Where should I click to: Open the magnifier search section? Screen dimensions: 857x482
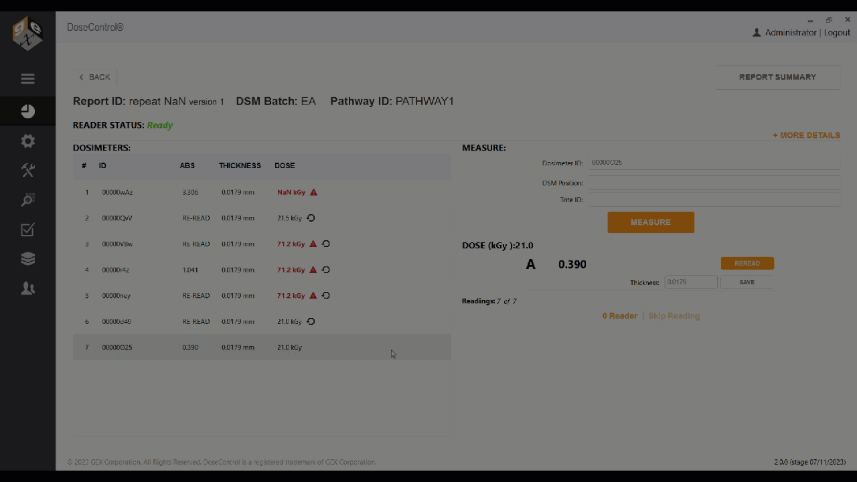[27, 200]
